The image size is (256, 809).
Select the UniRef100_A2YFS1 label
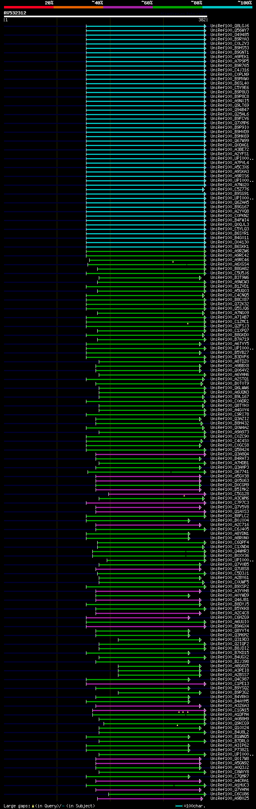(x=230, y=154)
